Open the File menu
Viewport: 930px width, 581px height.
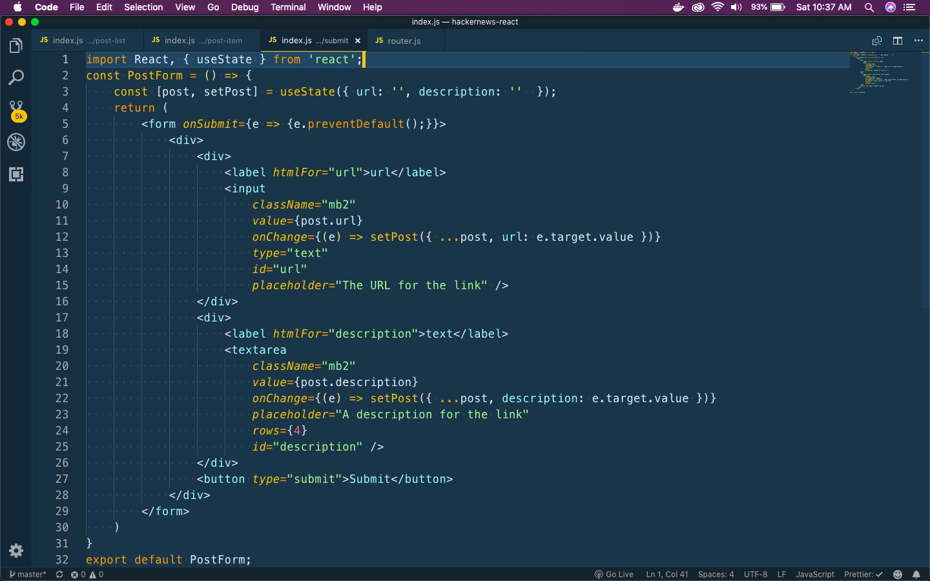point(77,7)
